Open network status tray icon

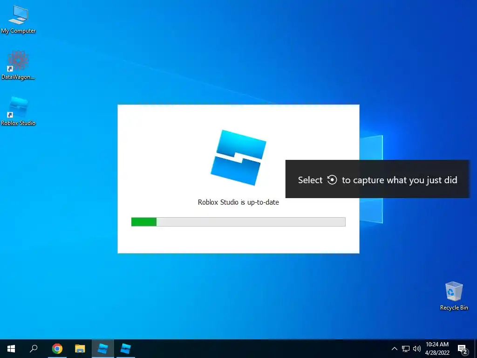tap(406, 349)
